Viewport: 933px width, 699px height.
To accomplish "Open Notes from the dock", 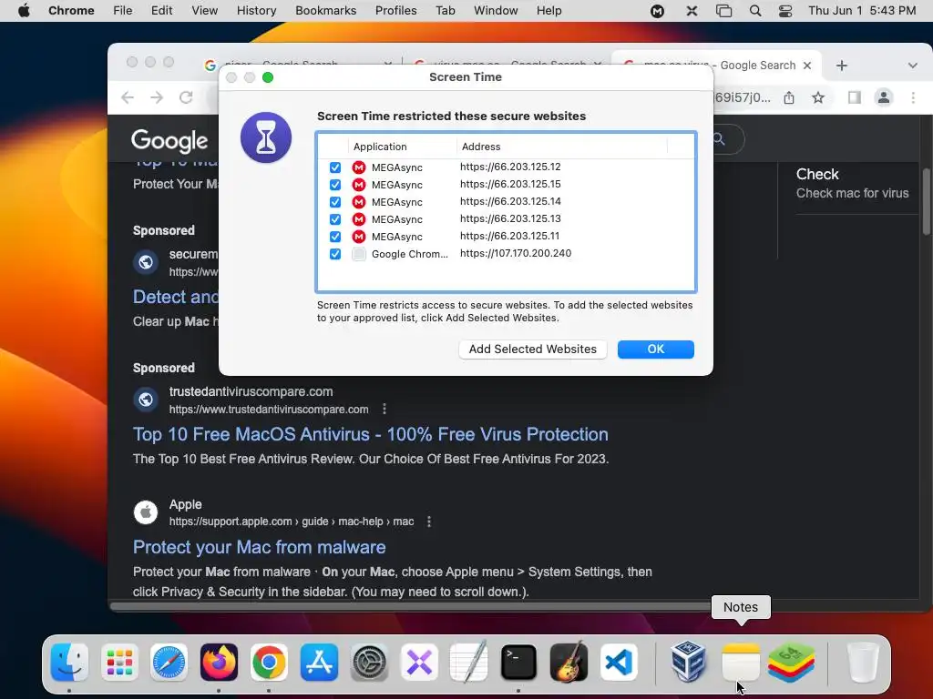I will point(741,663).
